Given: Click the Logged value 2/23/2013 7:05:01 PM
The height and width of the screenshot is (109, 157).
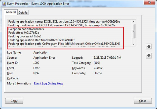Looking at the screenshot, I should [x=107, y=58].
